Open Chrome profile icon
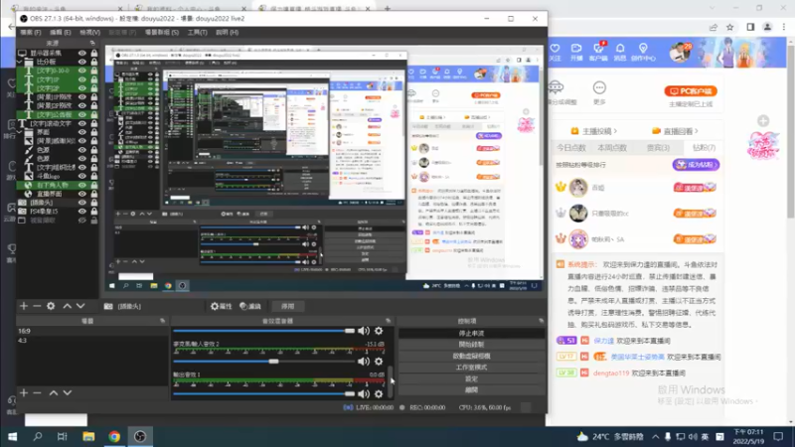Screen dimensions: 795x447 [767, 27]
